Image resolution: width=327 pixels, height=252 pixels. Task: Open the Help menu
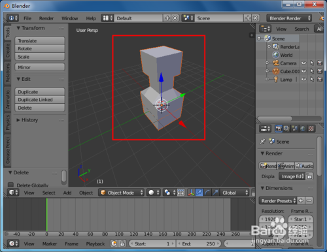(x=91, y=18)
